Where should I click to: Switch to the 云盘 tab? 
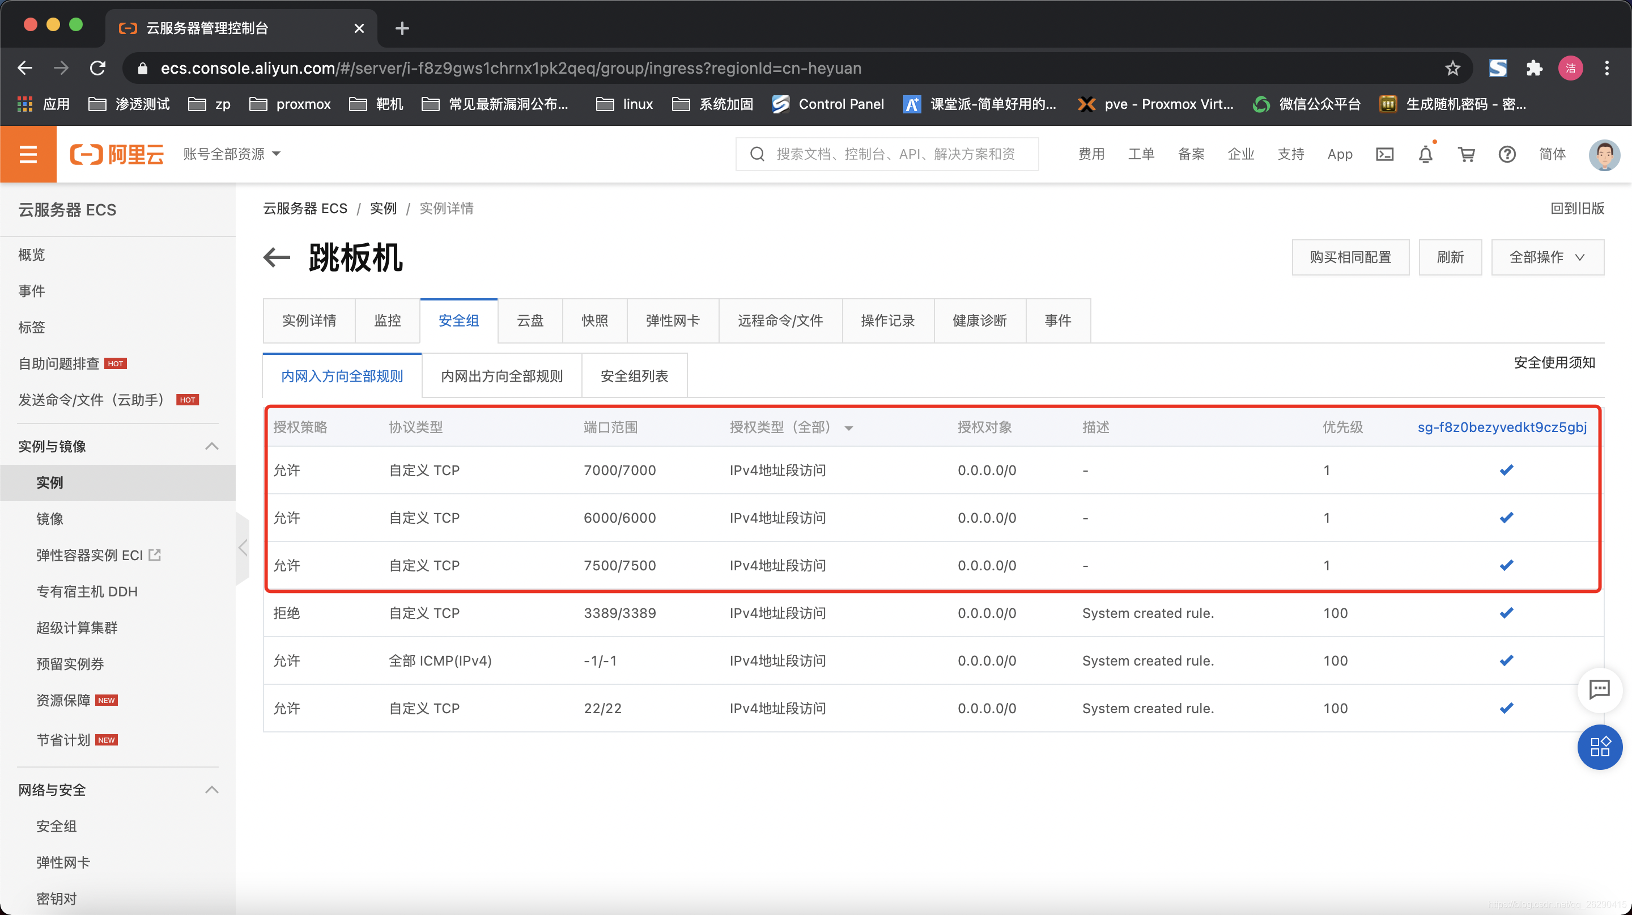(x=530, y=321)
